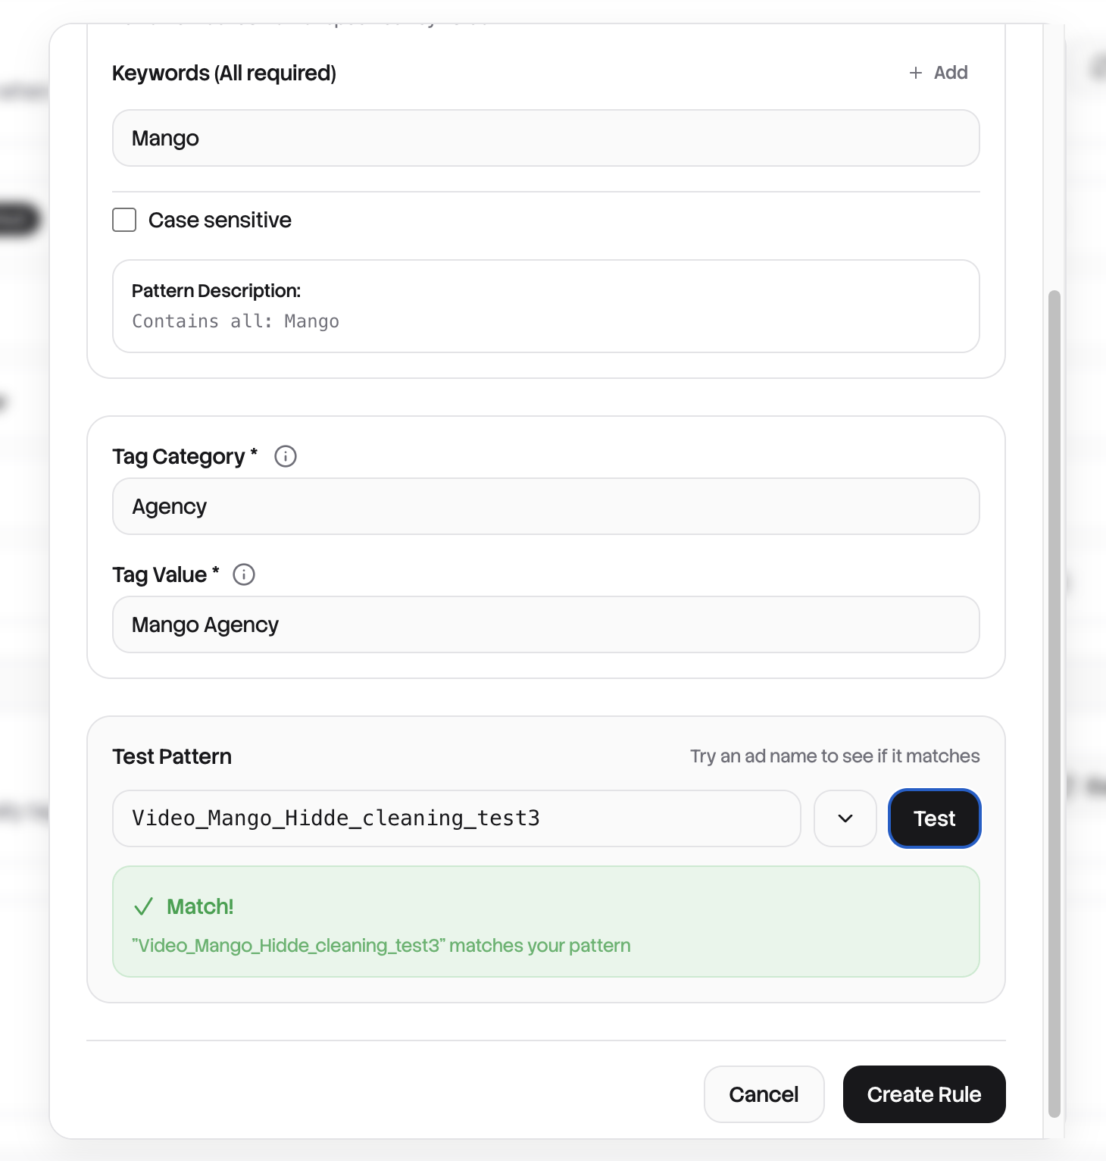Viewport: 1106px width, 1161px height.
Task: Click the "Try an ad name" hint text
Action: point(834,756)
